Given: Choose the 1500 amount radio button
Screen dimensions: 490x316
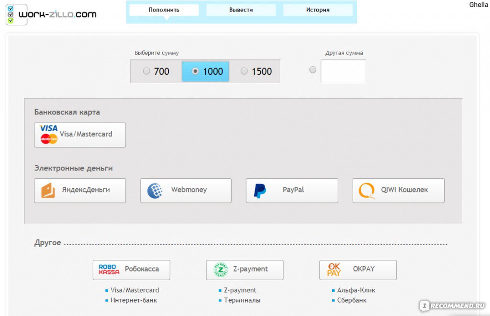Looking at the screenshot, I should [x=244, y=71].
